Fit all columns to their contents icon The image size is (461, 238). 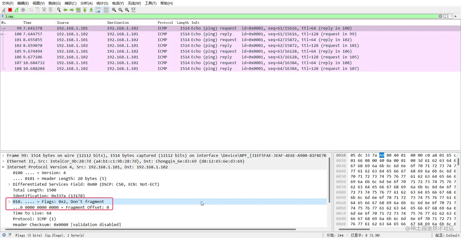pos(133,10)
